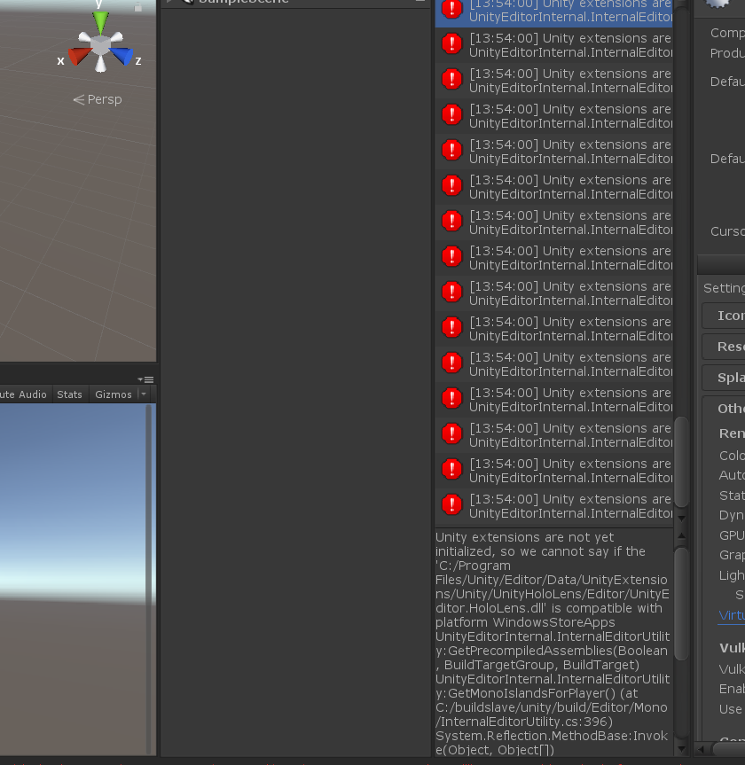The width and height of the screenshot is (745, 765).
Task: Click the red X axis cone on scene gizmo
Action: [x=78, y=56]
